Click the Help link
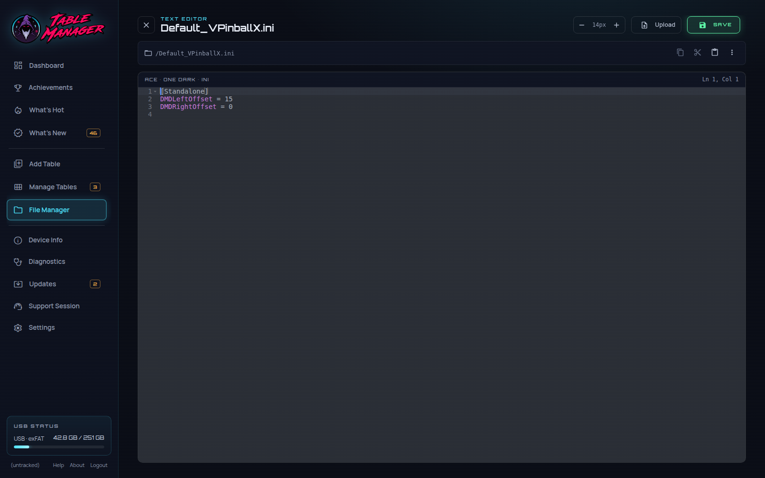This screenshot has width=765, height=478. 58,465
